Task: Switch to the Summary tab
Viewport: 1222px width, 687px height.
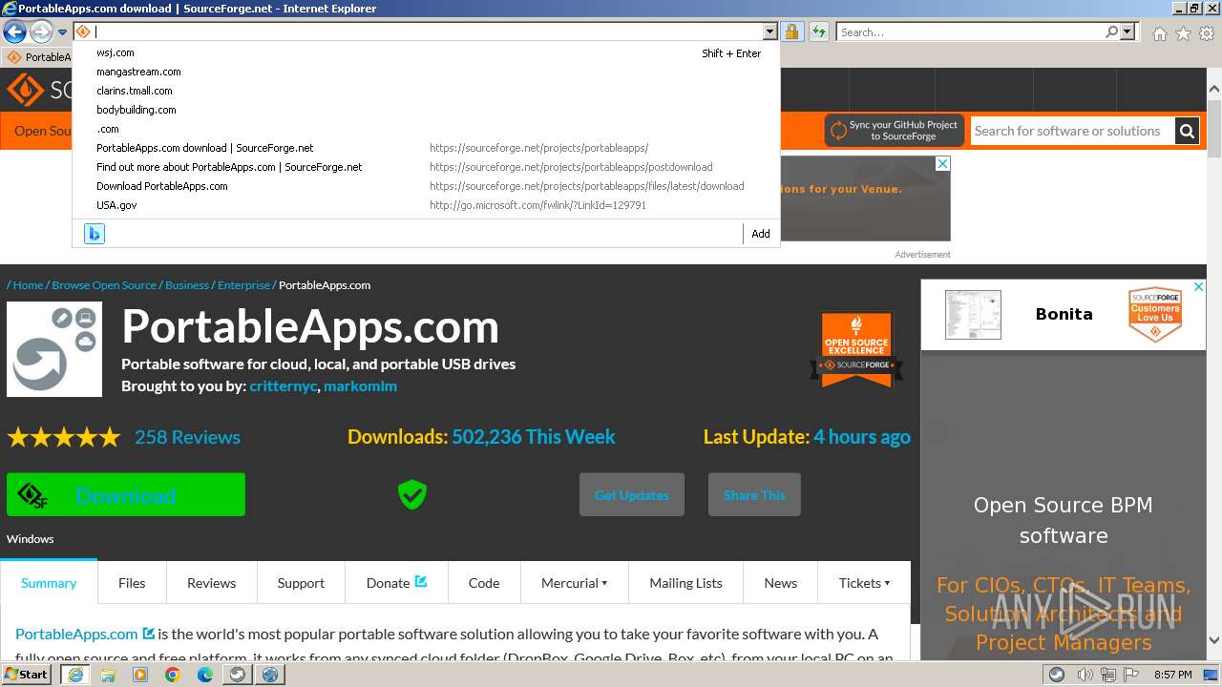Action: [49, 583]
